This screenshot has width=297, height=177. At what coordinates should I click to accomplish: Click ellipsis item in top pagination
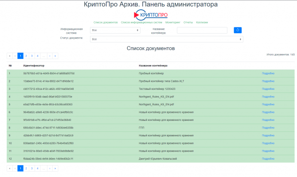(44, 56)
